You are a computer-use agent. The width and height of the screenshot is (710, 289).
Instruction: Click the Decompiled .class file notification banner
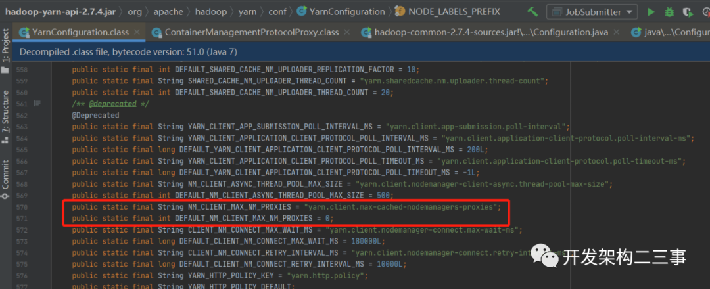(x=362, y=51)
